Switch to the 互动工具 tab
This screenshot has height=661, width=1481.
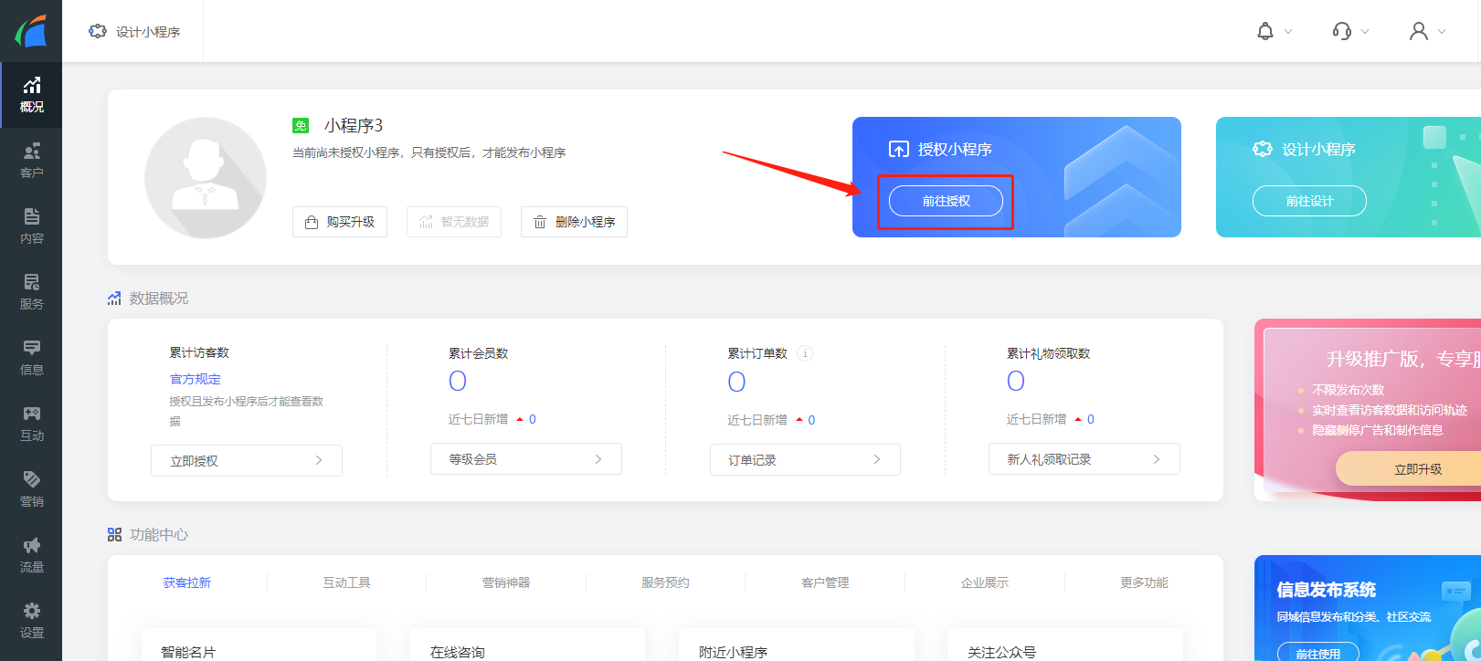click(x=346, y=582)
